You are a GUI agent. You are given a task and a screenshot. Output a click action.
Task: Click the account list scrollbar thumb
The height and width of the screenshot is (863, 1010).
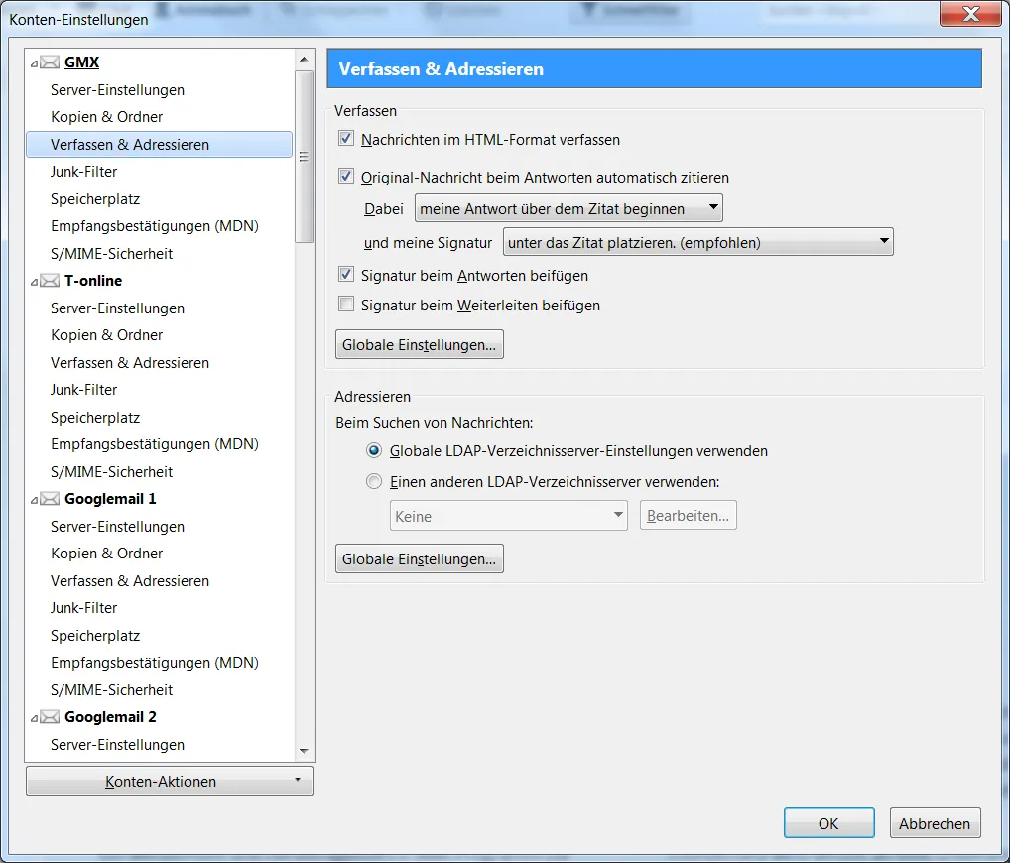click(304, 157)
